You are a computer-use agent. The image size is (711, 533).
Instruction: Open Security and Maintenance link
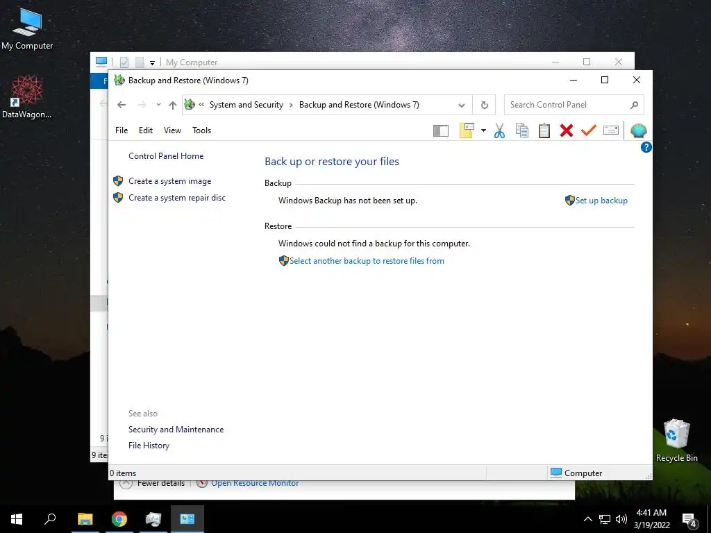click(x=176, y=430)
